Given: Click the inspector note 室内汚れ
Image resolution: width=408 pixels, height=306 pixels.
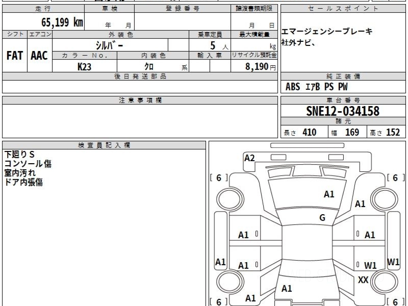Looking at the screenshot, I should [20, 173].
